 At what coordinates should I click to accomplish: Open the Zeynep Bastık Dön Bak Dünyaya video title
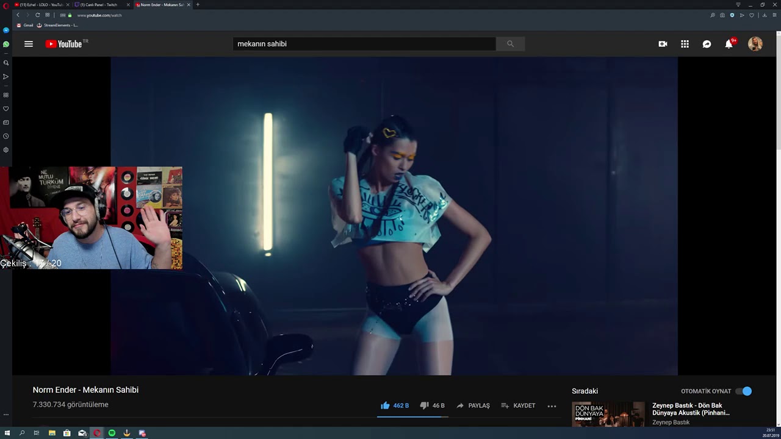[x=691, y=409]
